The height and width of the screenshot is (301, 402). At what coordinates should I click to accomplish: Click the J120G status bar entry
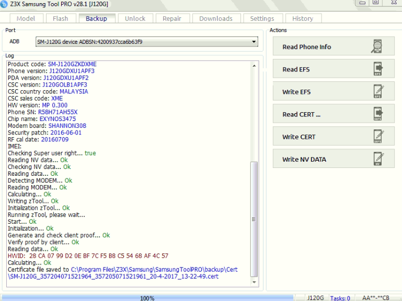(x=316, y=298)
